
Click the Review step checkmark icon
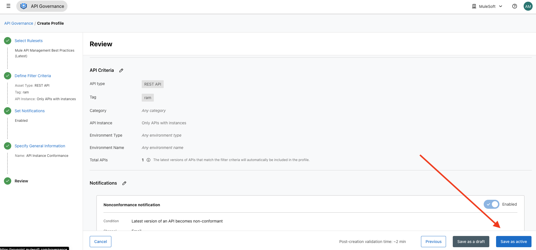8,181
